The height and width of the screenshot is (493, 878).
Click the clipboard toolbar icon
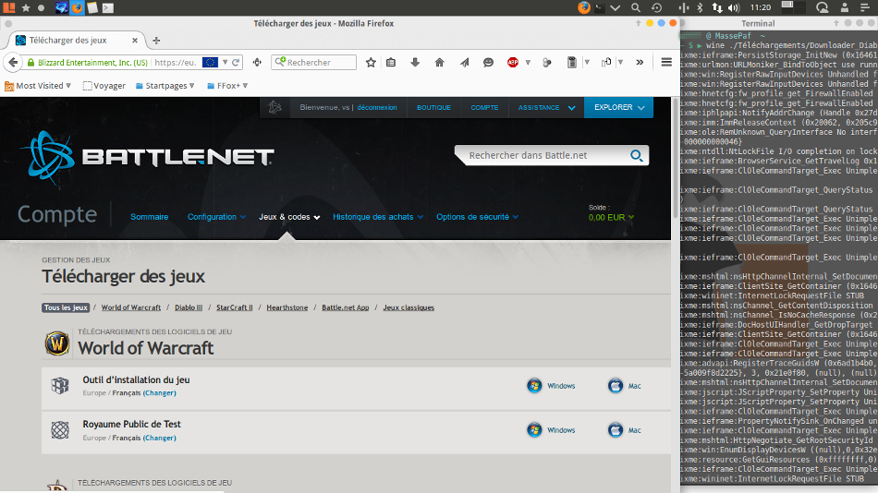click(572, 62)
